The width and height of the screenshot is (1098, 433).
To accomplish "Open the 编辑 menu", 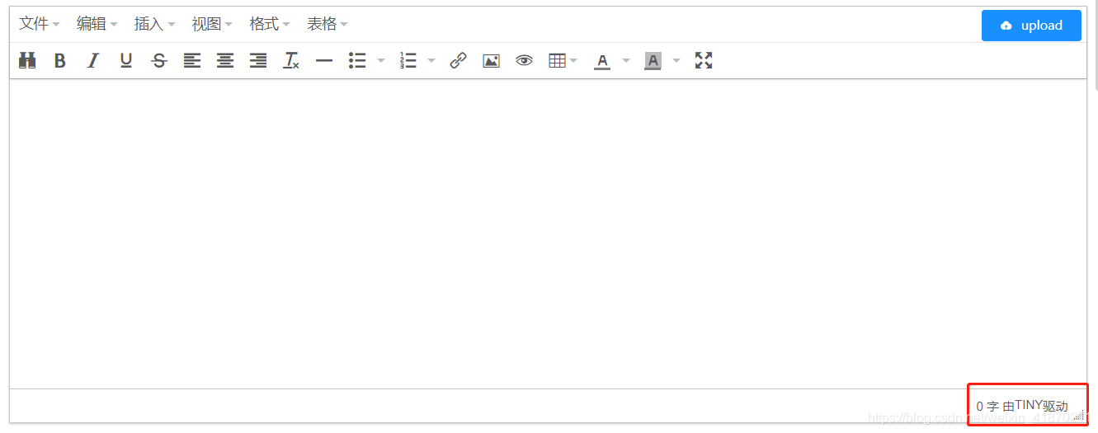I will (97, 24).
